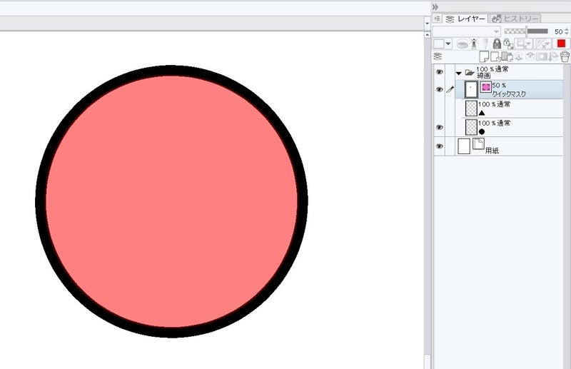Click the palette color white box
Screen dimensions: 571x369
point(438,44)
